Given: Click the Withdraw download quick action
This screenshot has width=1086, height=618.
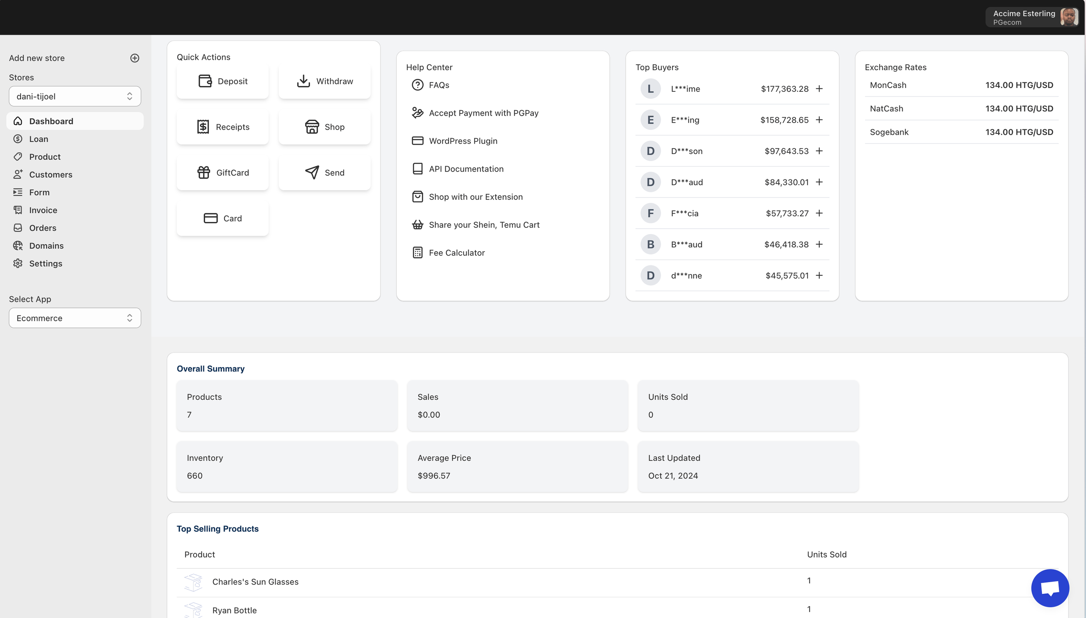Looking at the screenshot, I should (325, 81).
